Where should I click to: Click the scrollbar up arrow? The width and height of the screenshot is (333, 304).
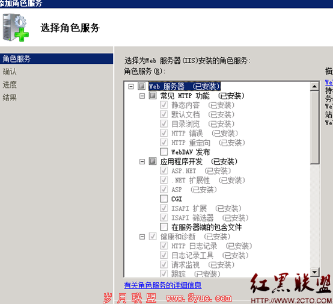(x=314, y=86)
